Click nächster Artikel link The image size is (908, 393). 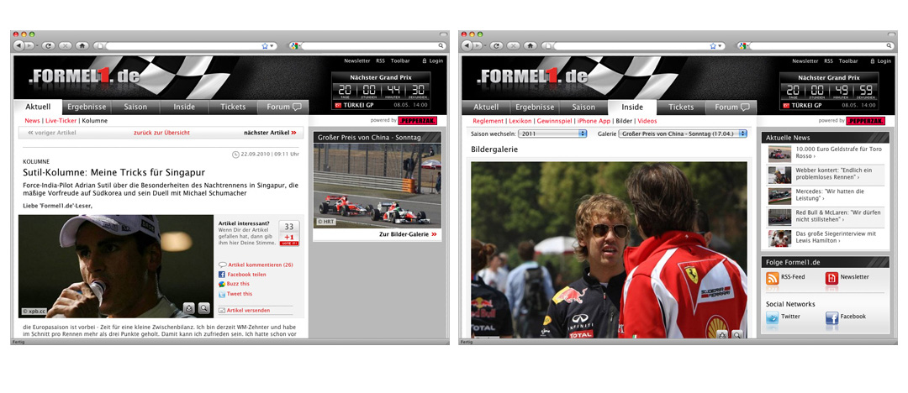click(270, 133)
